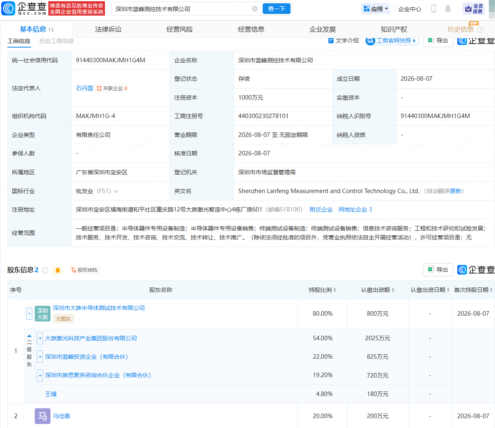This screenshot has height=428, width=495.
Task: Select credit code 91440300MAKJMH1G4M
Action: (111, 60)
